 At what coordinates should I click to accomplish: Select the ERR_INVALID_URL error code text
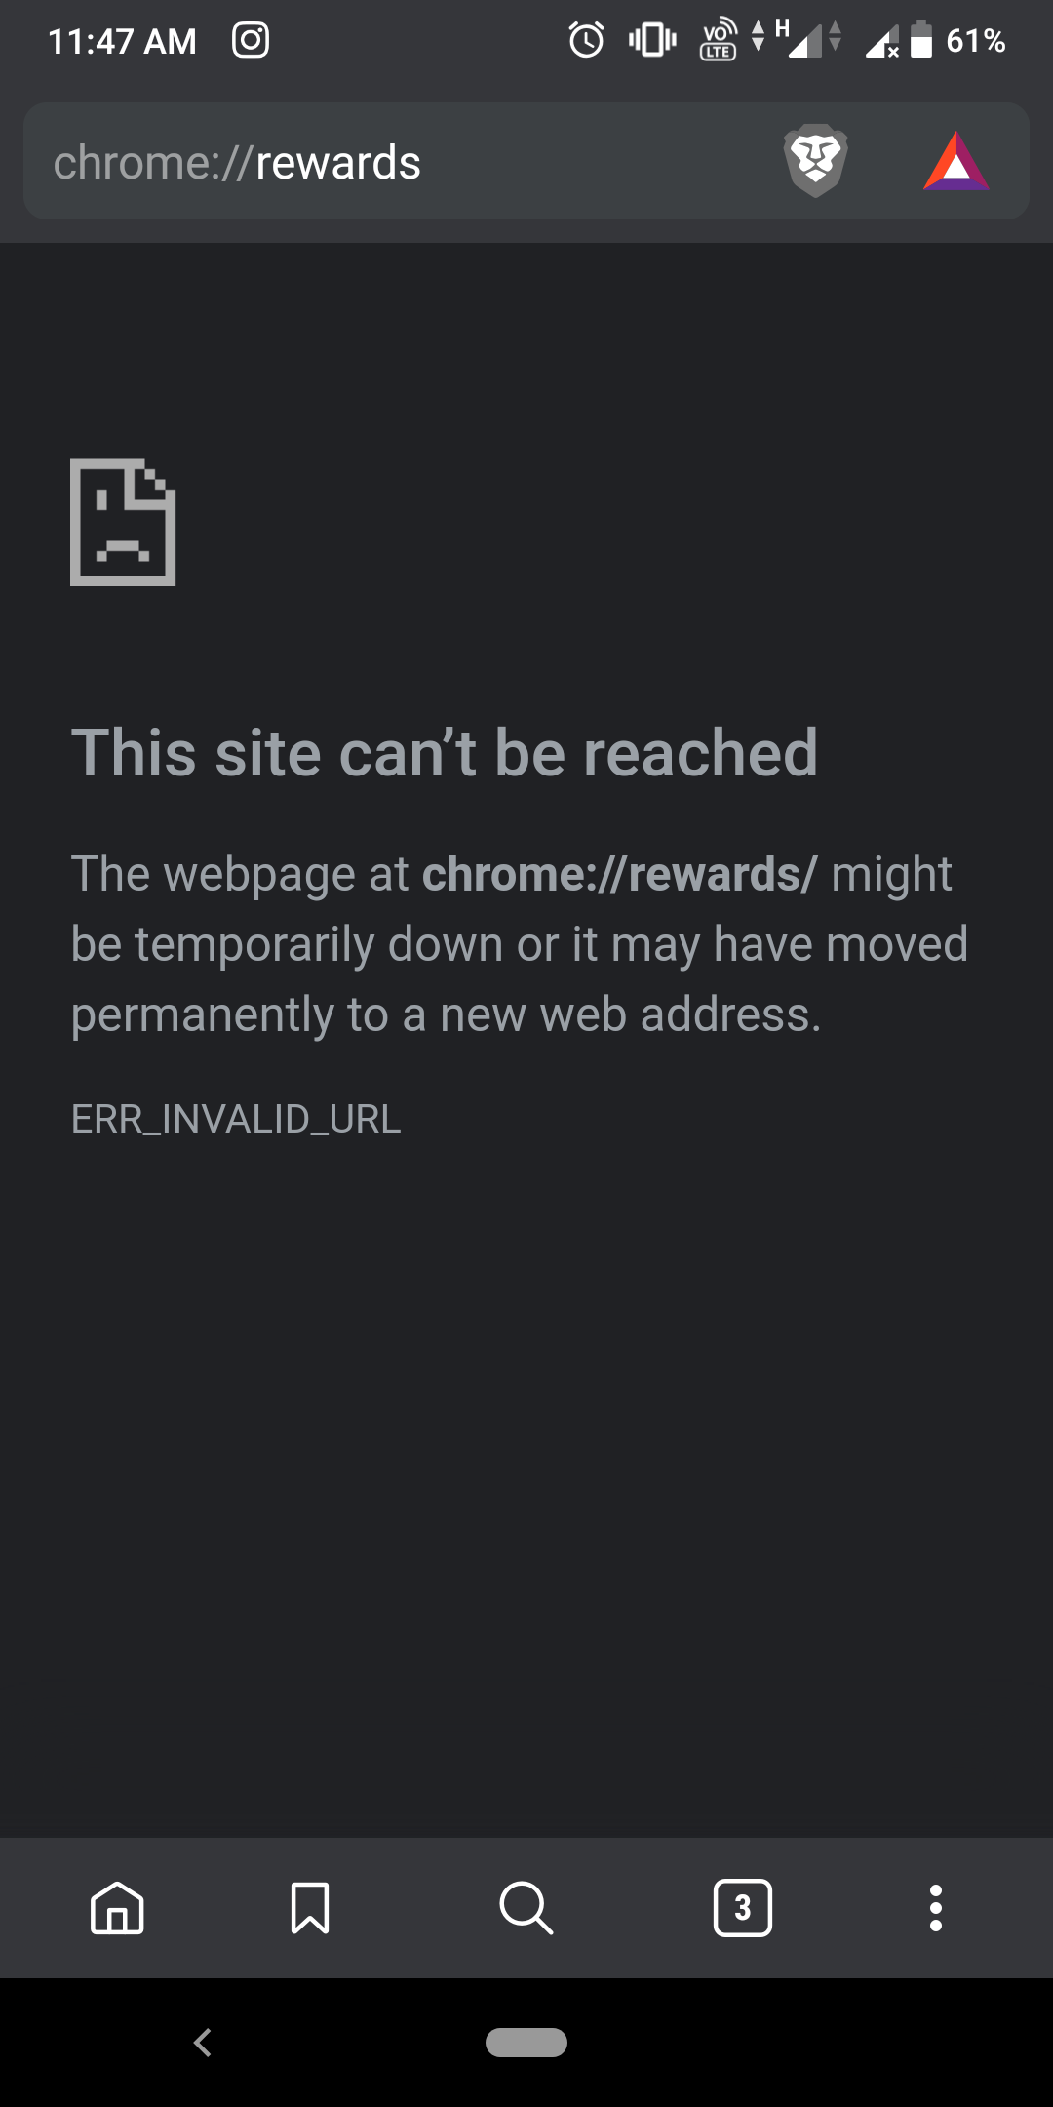(x=236, y=1119)
